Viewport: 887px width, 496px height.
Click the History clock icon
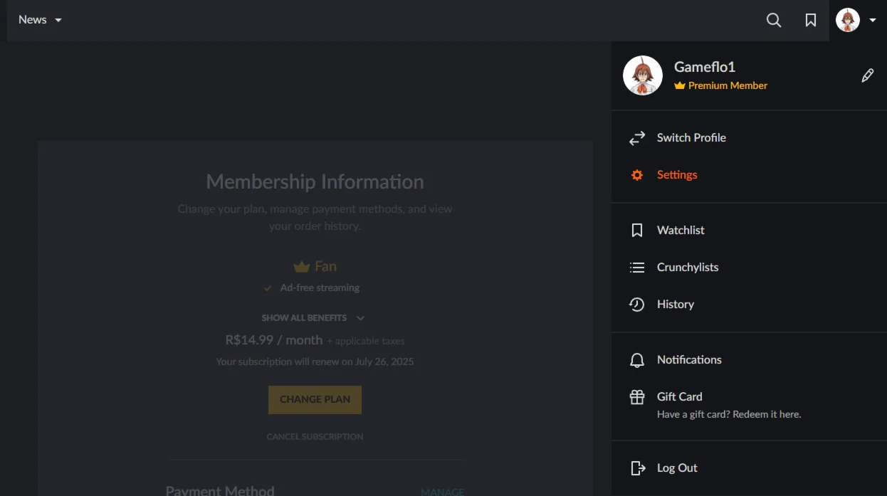pos(637,305)
